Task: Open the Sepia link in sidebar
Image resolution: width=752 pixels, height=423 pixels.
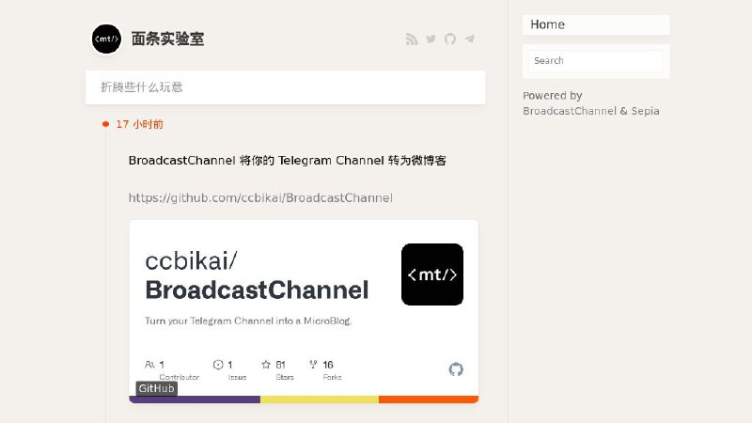Action: (x=644, y=111)
